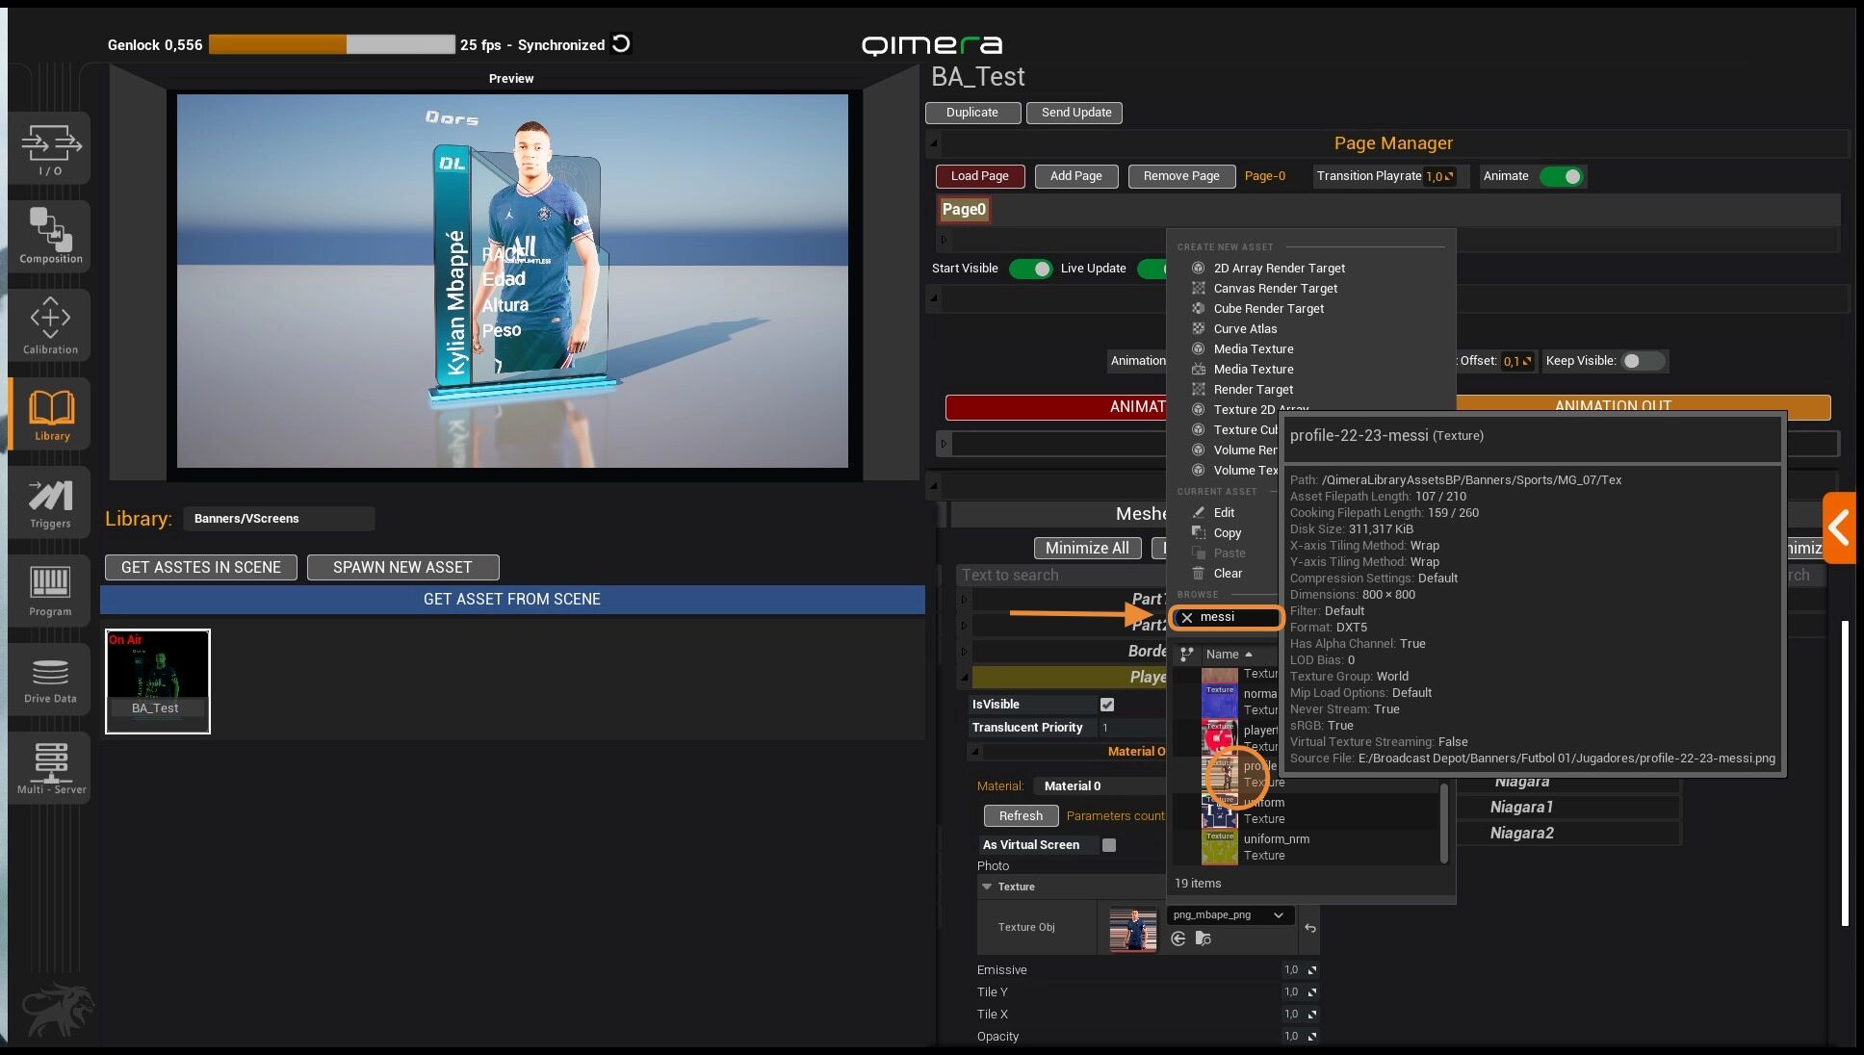Choose Copy from Current Asset menu
This screenshot has height=1055, width=1864.
coord(1227,533)
